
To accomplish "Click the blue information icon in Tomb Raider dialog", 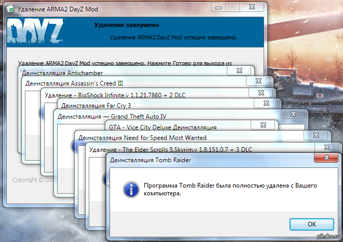I will coord(131,190).
